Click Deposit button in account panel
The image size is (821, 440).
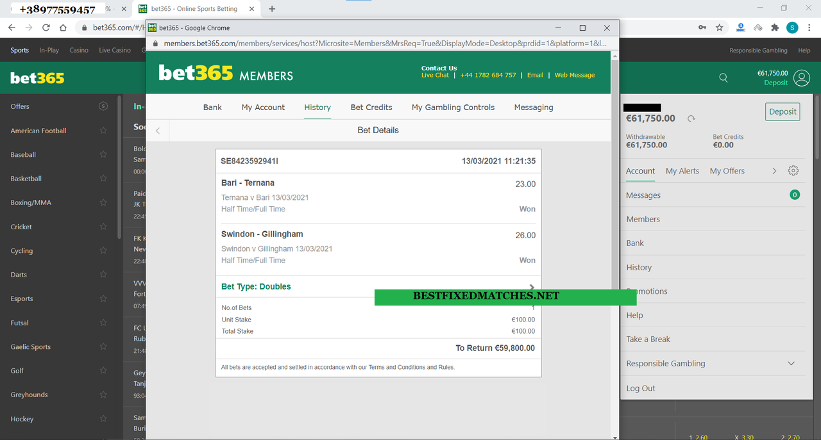(x=783, y=111)
